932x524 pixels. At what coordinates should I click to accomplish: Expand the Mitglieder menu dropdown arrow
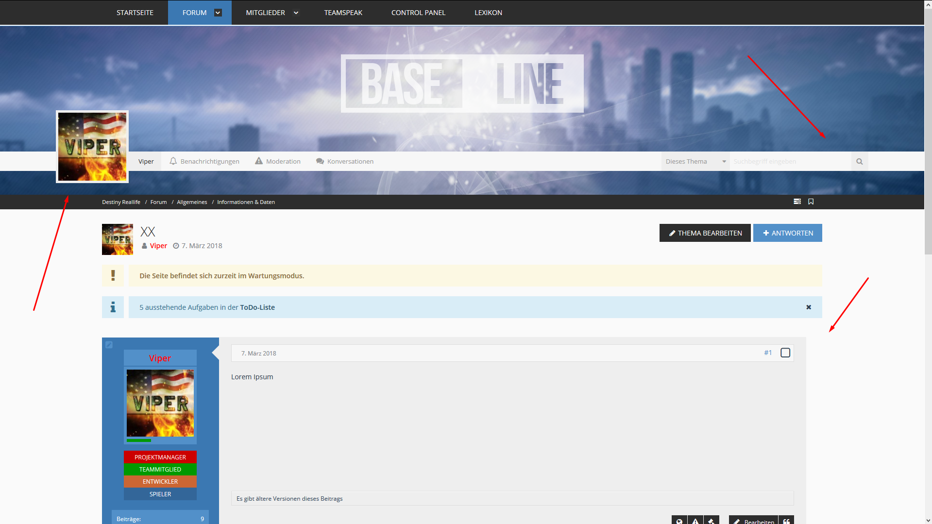click(296, 13)
